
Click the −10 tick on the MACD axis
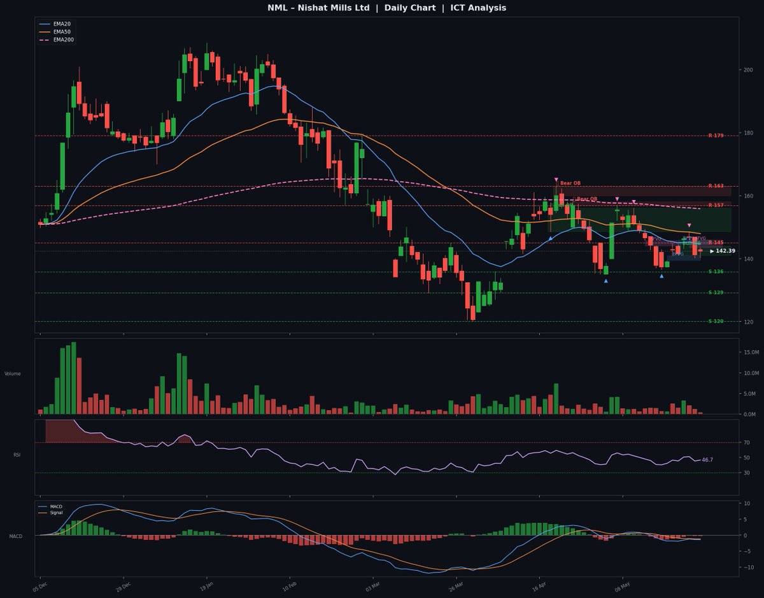(x=747, y=567)
